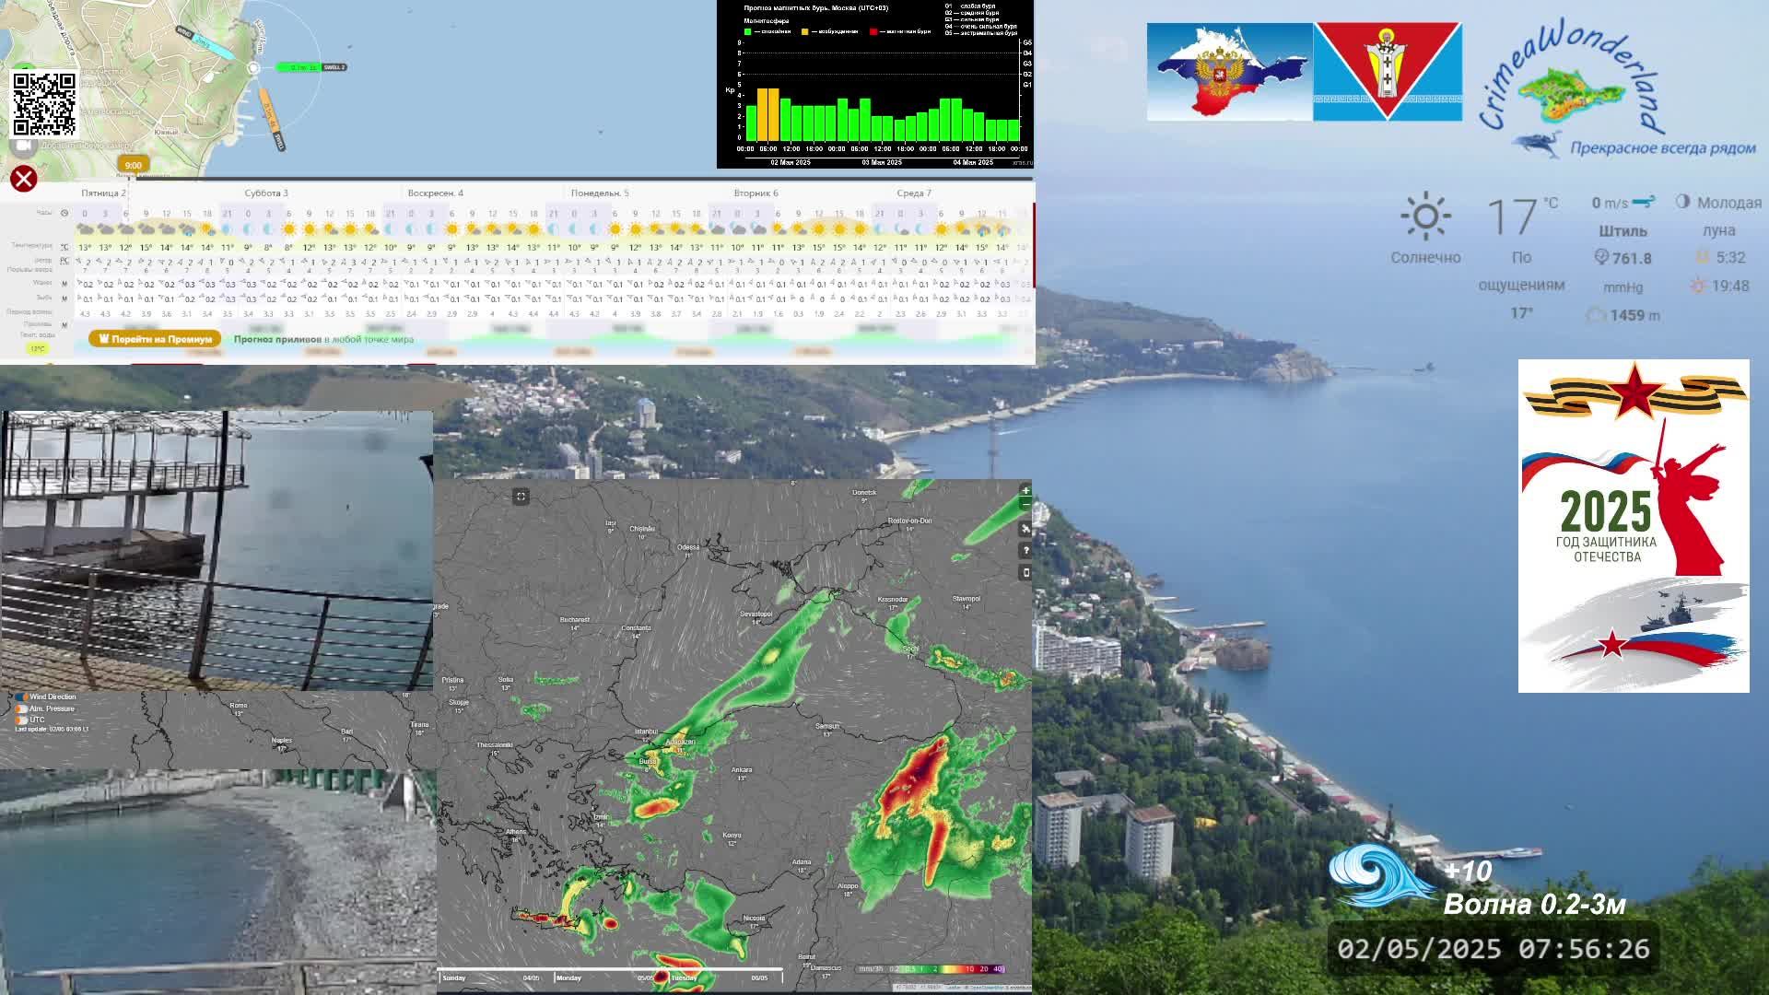
Task: Click the red X close icon
Action: pyautogui.click(x=24, y=179)
